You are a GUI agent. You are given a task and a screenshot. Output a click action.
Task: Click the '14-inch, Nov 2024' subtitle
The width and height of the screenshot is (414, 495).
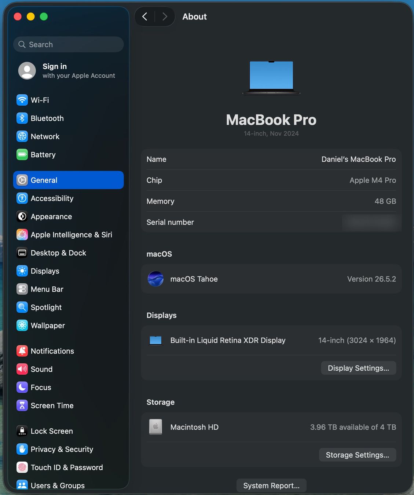[271, 133]
